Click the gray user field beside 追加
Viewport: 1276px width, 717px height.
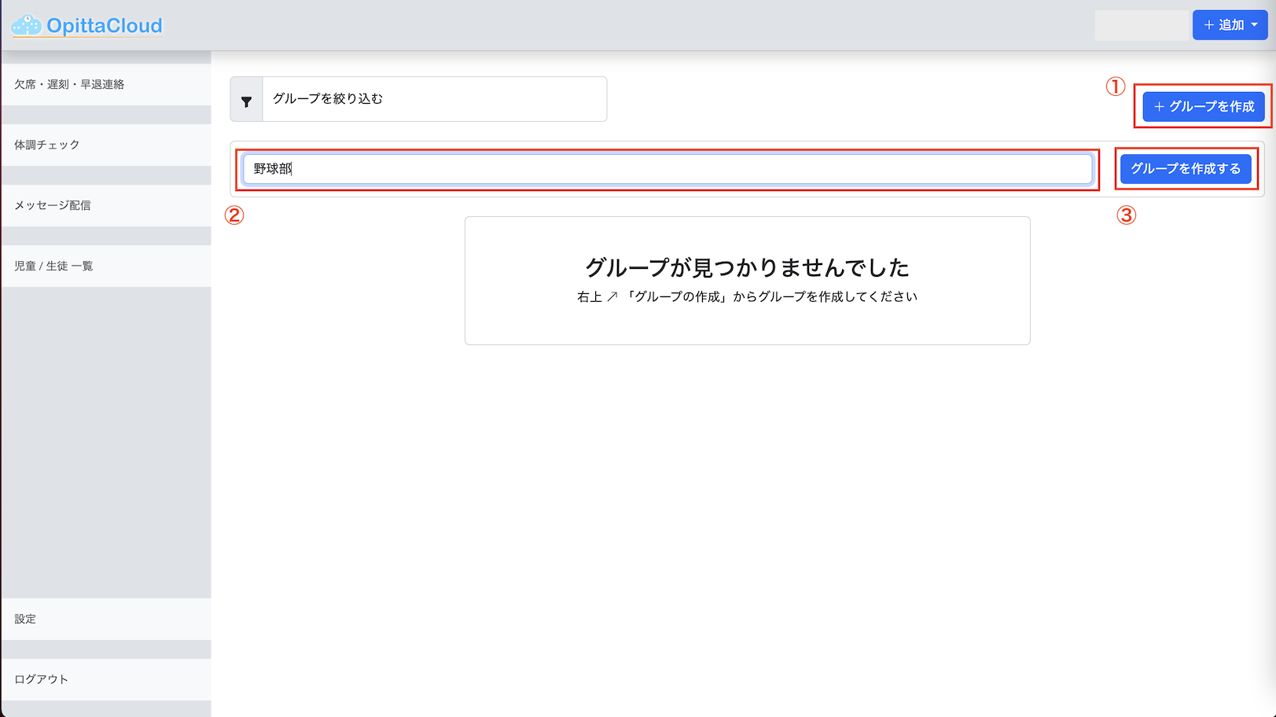(1142, 25)
